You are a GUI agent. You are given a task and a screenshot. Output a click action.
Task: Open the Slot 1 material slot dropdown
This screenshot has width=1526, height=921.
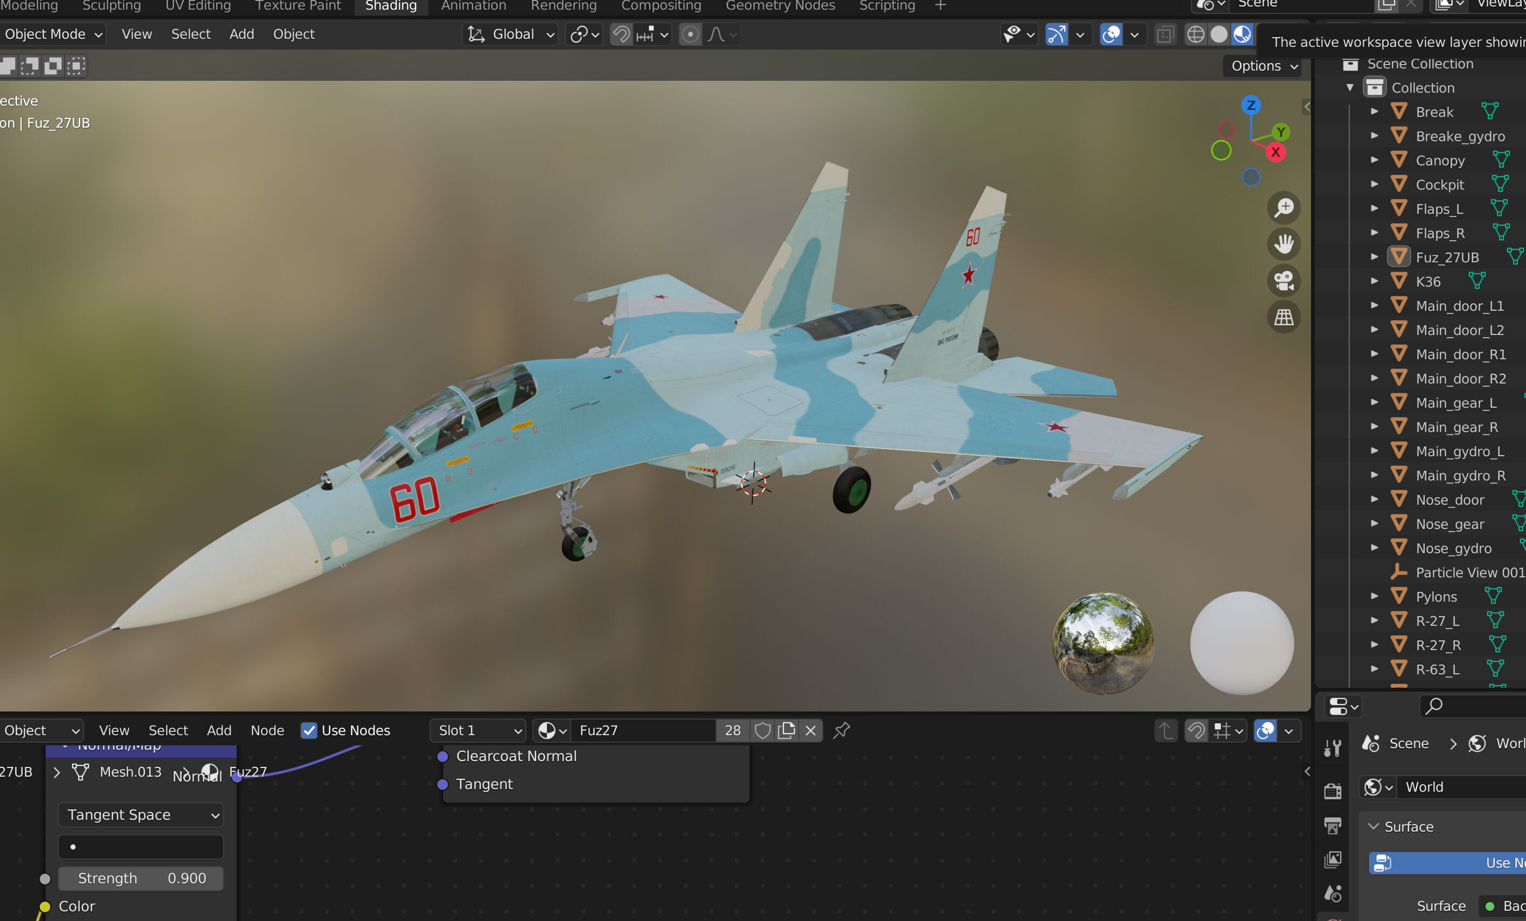click(478, 730)
